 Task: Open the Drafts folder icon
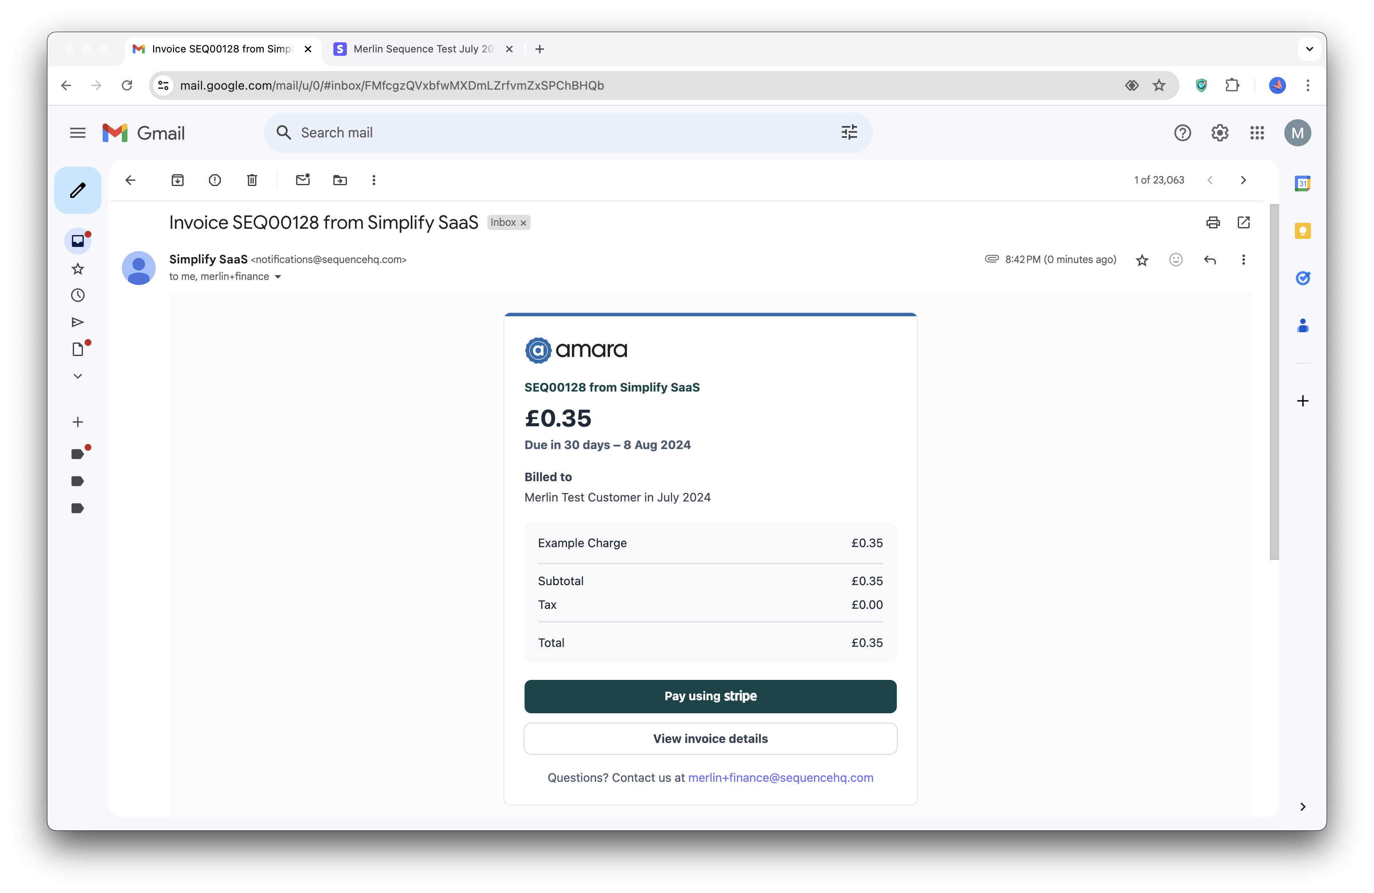pyautogui.click(x=77, y=349)
